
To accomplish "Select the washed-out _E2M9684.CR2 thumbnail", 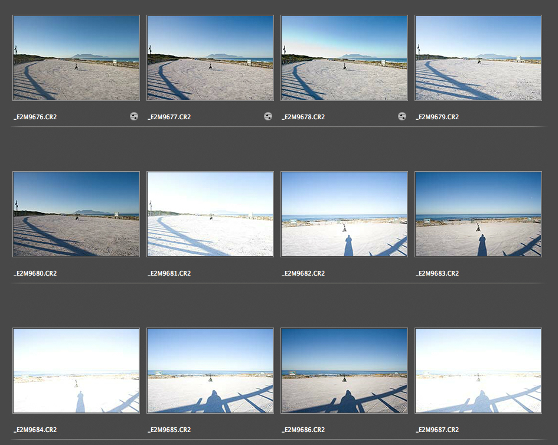I will (x=76, y=371).
